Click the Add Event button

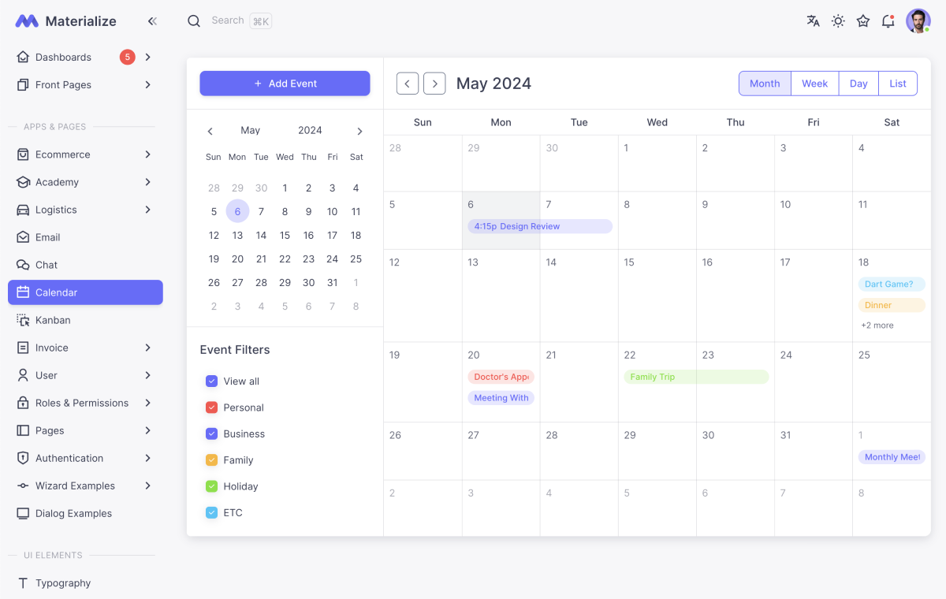click(x=285, y=83)
